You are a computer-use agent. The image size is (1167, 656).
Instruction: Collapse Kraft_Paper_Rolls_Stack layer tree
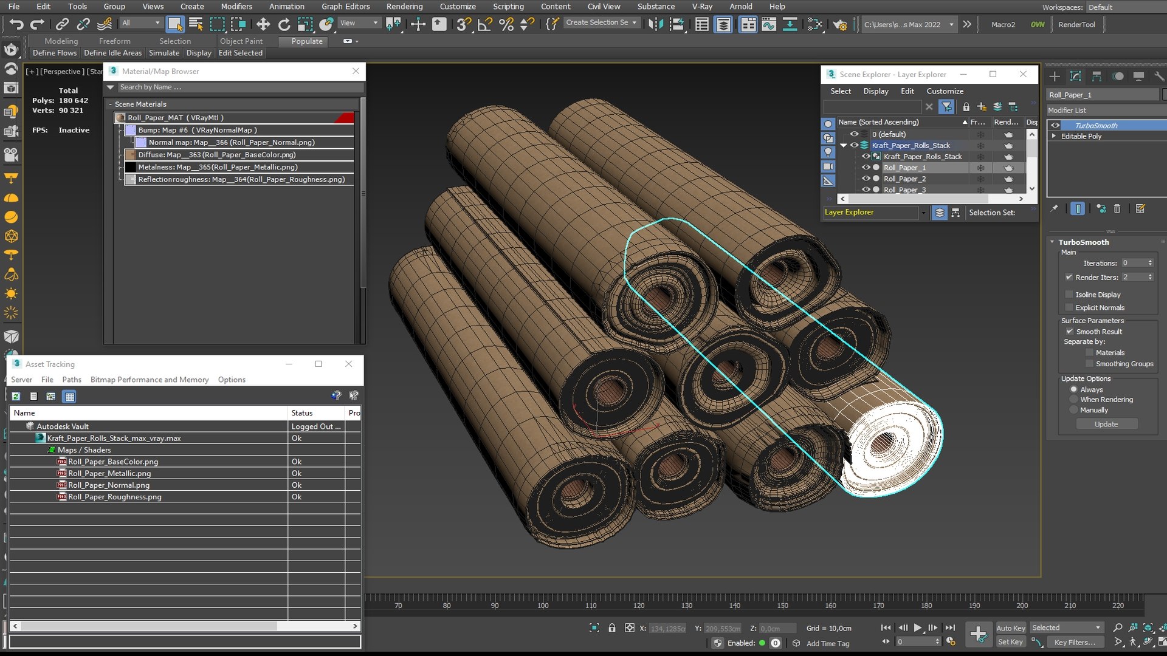(x=844, y=145)
